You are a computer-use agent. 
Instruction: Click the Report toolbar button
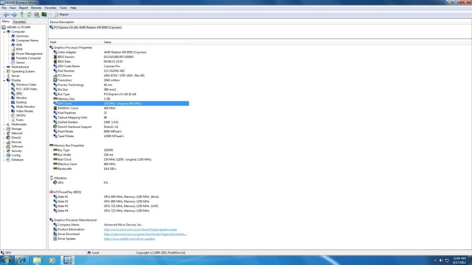coord(61,14)
